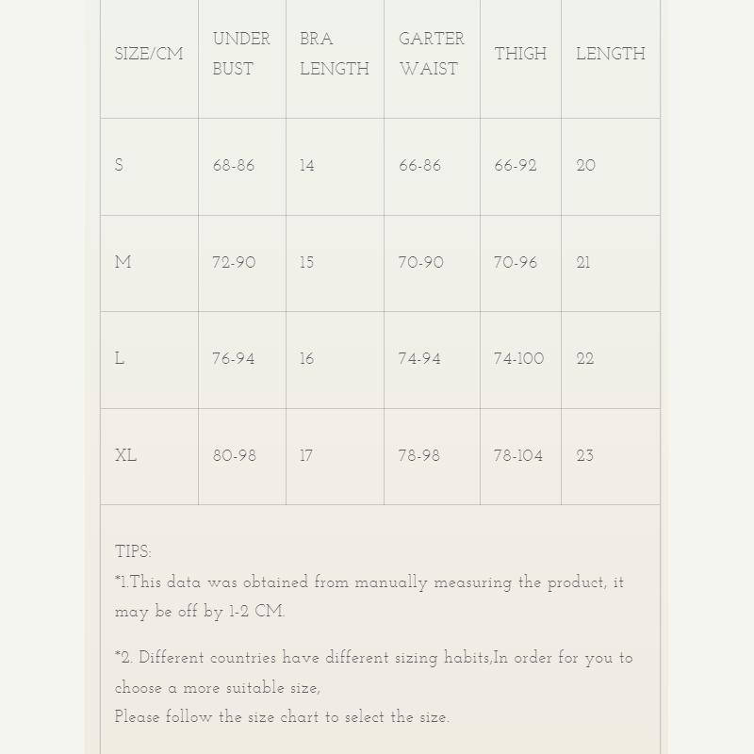This screenshot has width=754, height=754.
Task: Select the 72-90 under bust cell
Action: 234,263
